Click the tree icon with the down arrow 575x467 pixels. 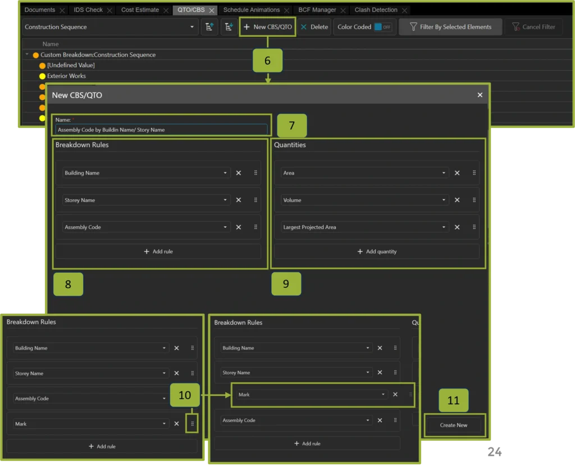(x=229, y=27)
